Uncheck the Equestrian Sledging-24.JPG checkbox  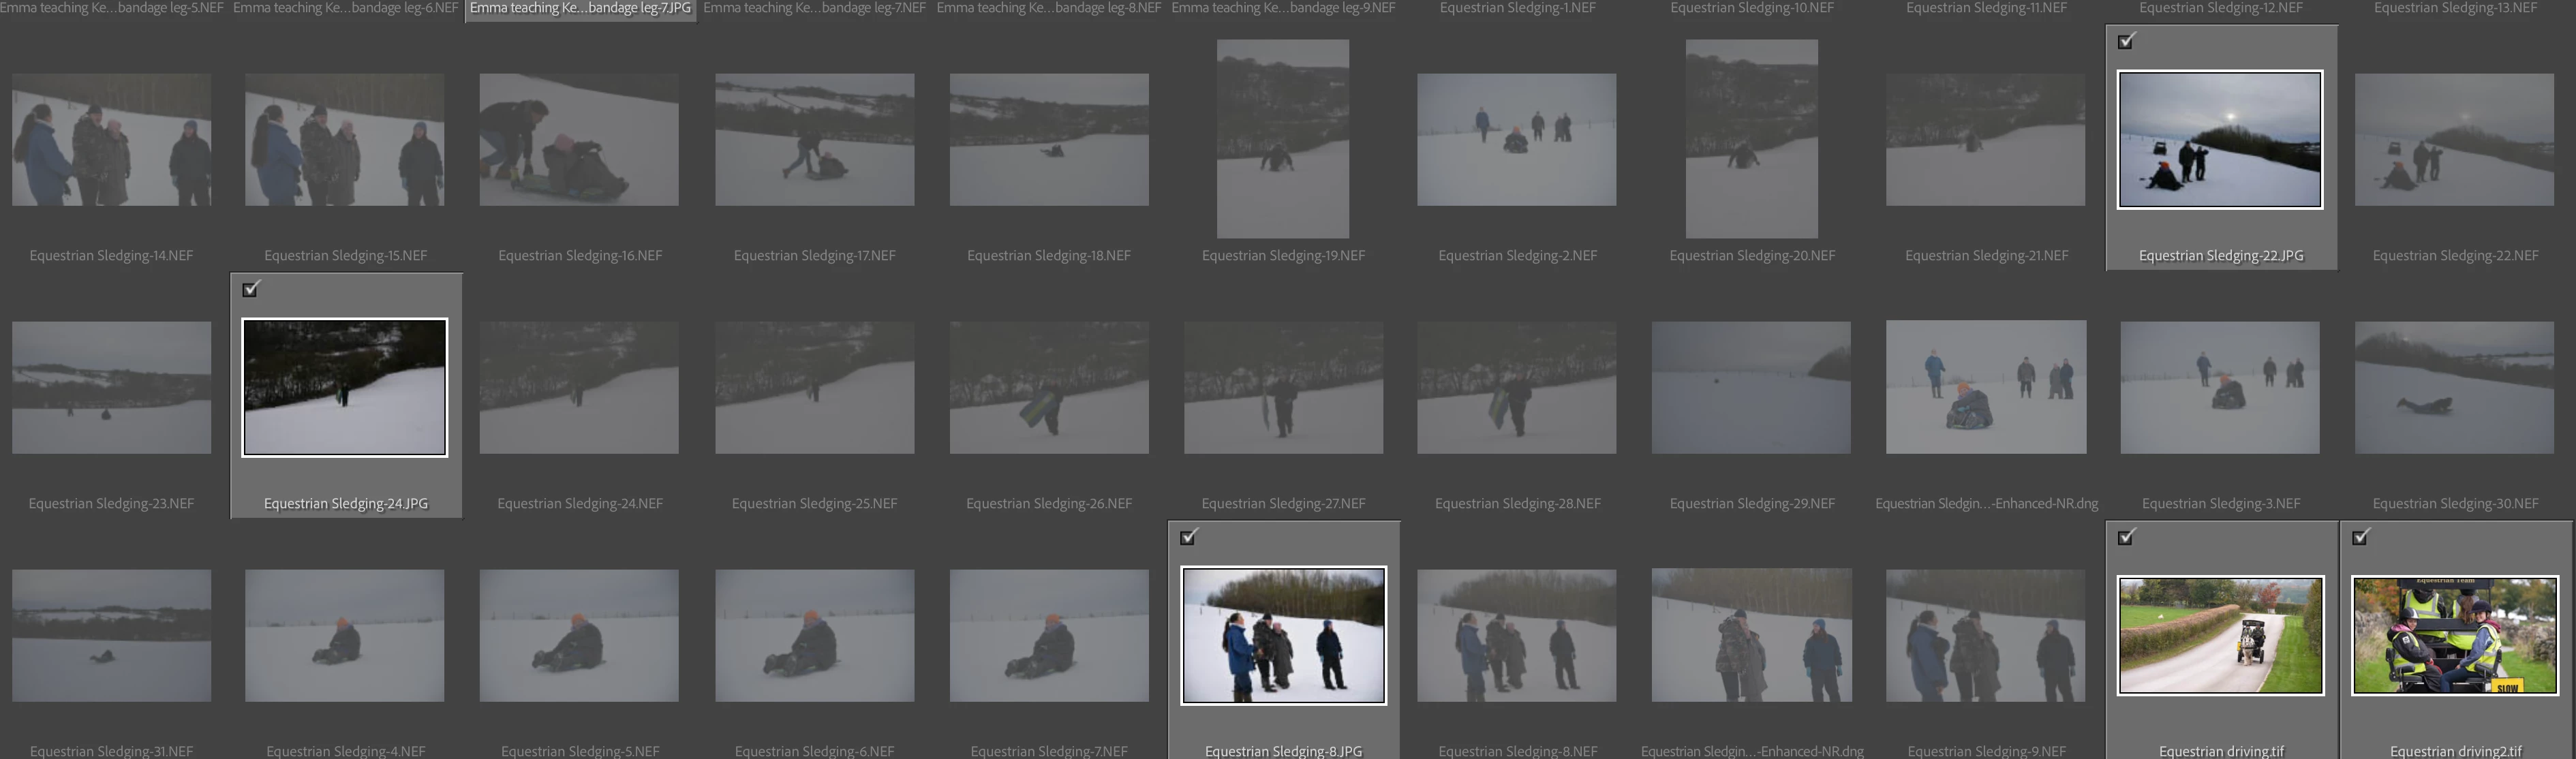click(x=251, y=289)
